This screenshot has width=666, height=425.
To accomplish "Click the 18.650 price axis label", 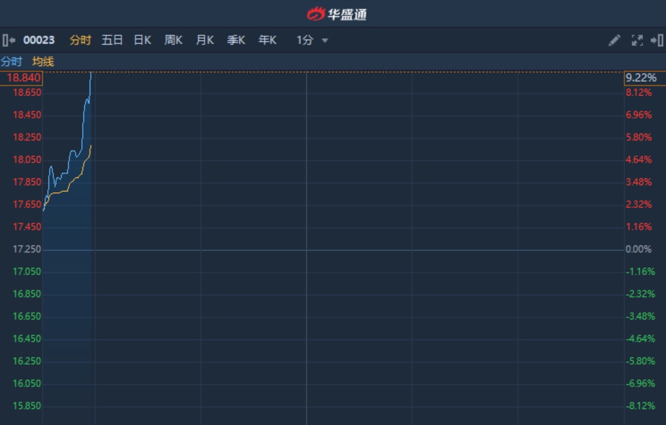I will [x=27, y=93].
